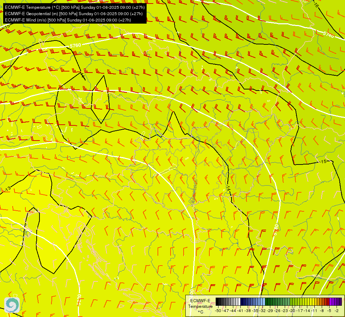The width and height of the screenshot is (345, 317).
Task: Click the swirl weather logo icon
Action: [12, 305]
